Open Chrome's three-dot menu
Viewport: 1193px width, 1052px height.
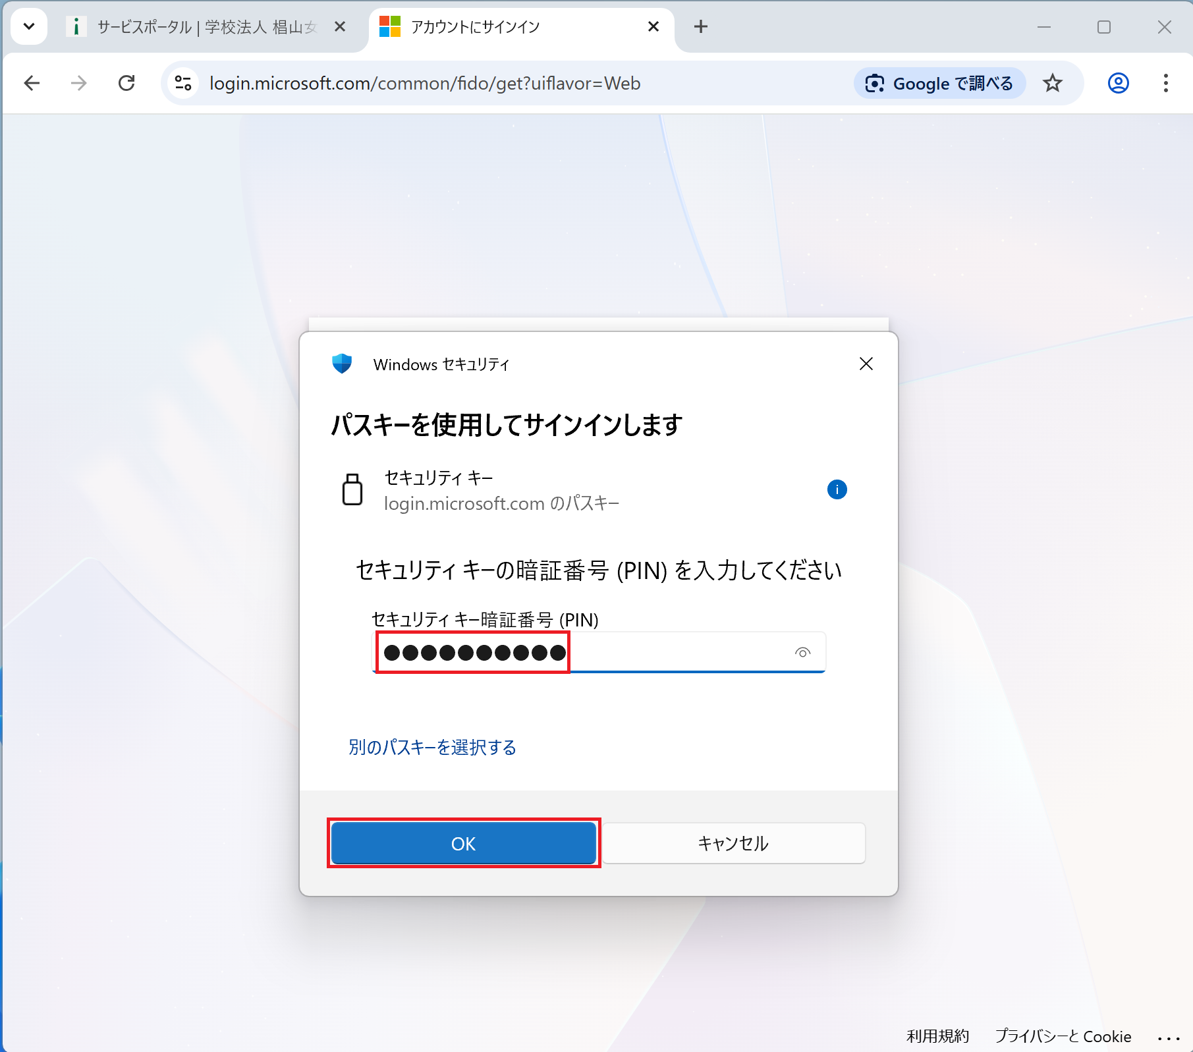coord(1165,83)
